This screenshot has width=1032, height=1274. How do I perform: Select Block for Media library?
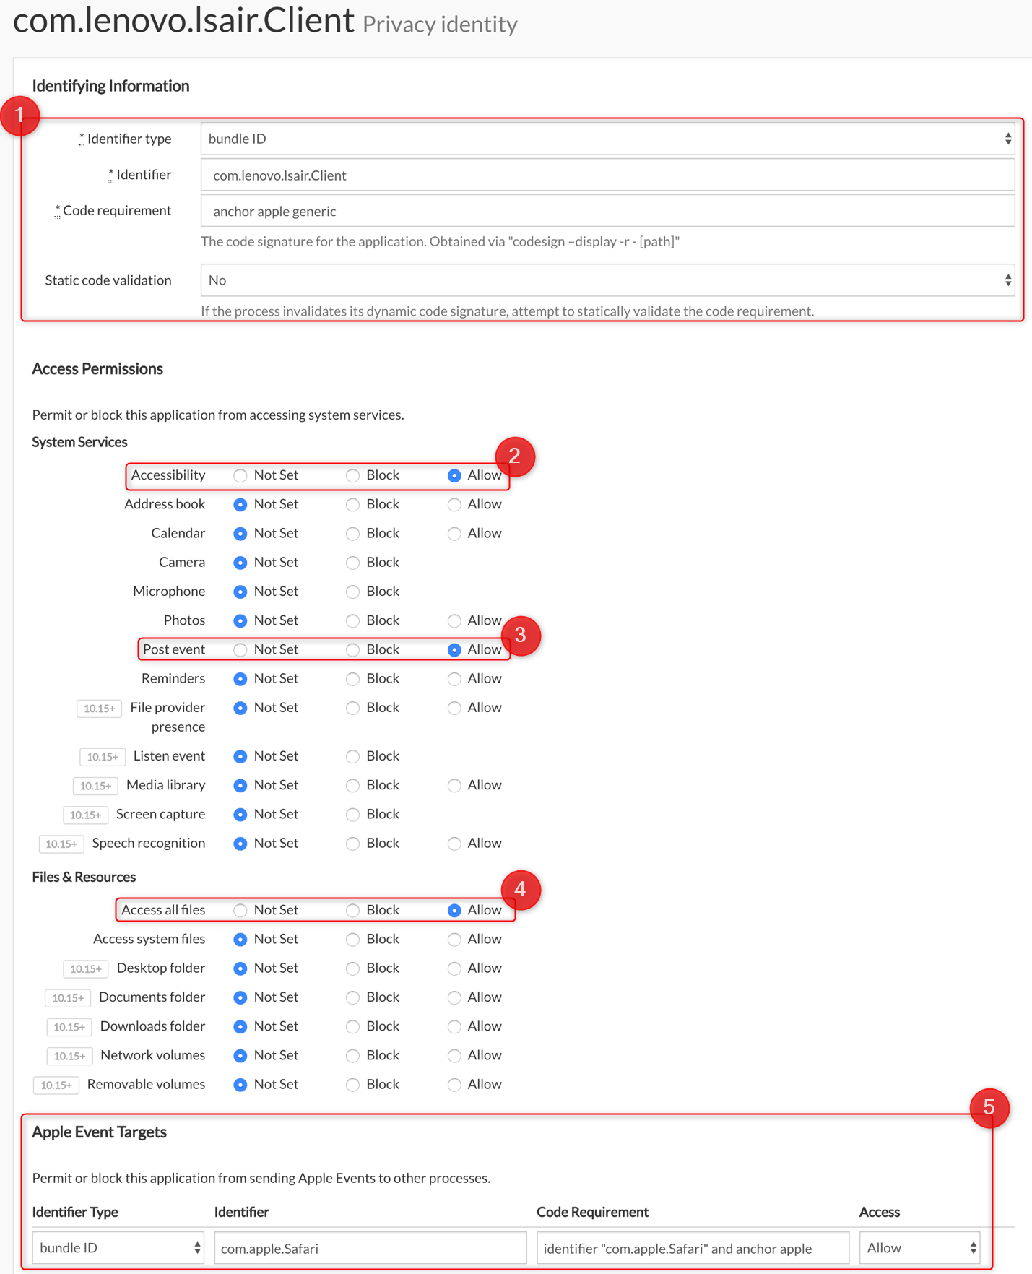point(352,785)
